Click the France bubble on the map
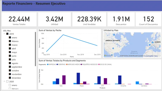 (x=150, y=45)
